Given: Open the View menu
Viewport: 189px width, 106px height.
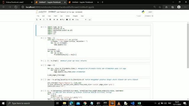Looking at the screenshot, I should click(x=49, y=16).
